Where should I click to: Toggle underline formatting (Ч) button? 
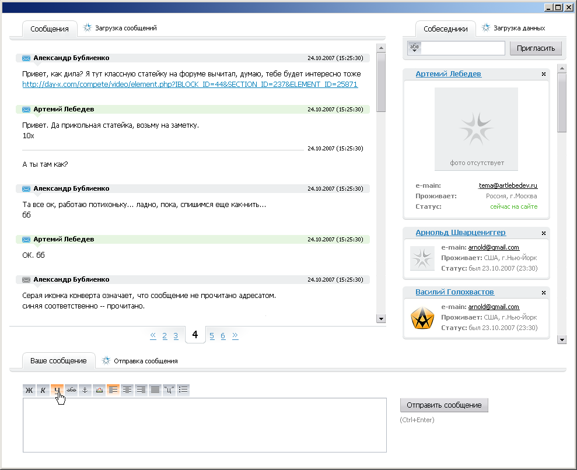(x=57, y=390)
